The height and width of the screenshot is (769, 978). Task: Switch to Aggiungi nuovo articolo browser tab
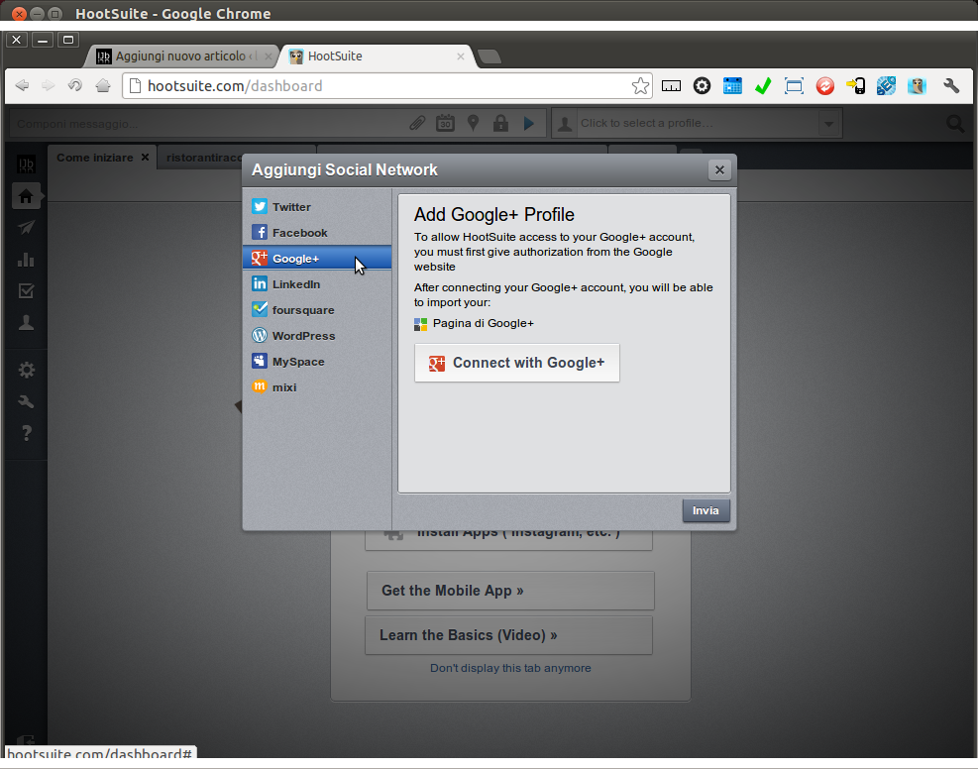pyautogui.click(x=182, y=56)
